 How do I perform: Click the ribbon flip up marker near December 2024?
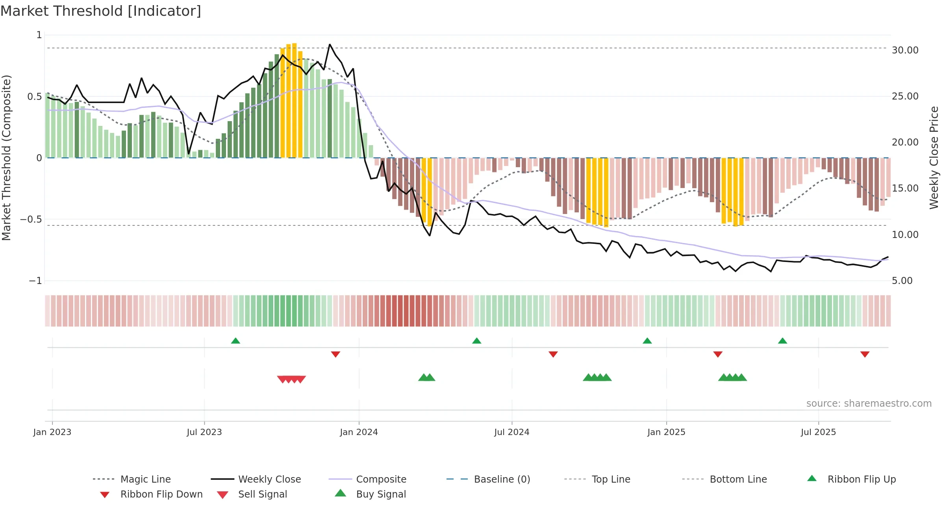(647, 341)
